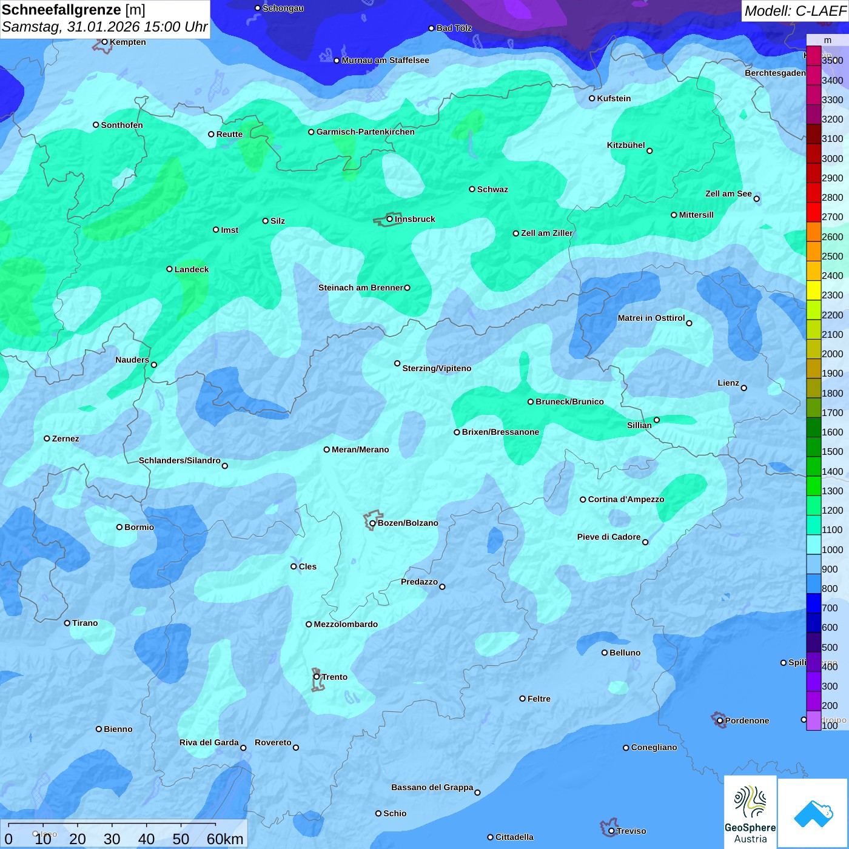This screenshot has width=849, height=849.
Task: Click the Reutte label
Action: click(229, 134)
